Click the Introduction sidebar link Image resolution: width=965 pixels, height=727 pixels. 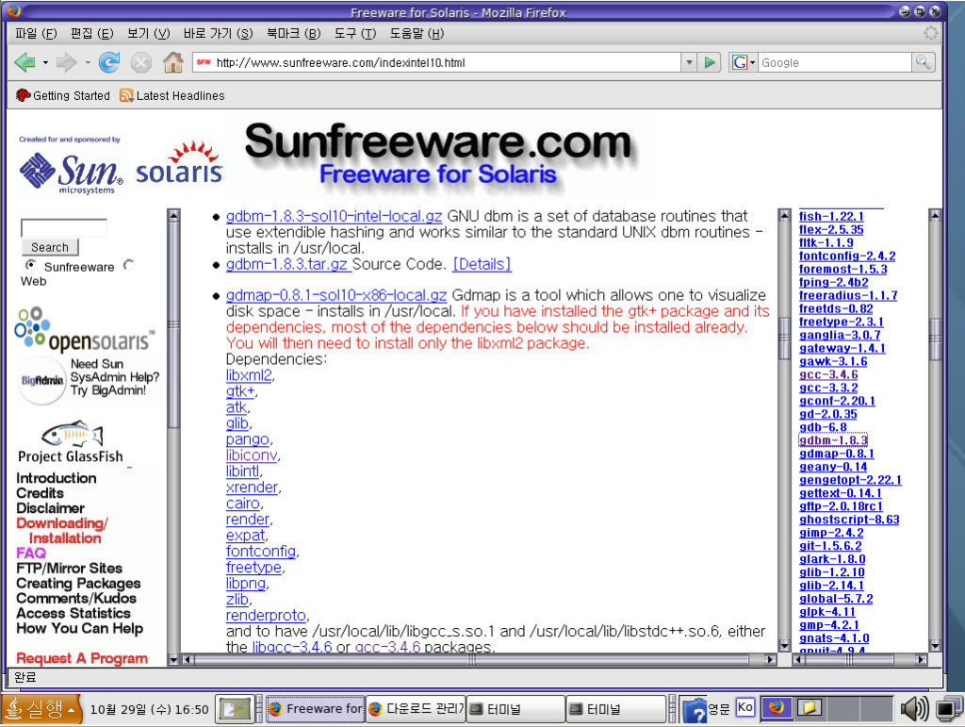57,478
